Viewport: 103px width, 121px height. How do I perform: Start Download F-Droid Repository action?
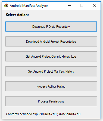point(51,27)
